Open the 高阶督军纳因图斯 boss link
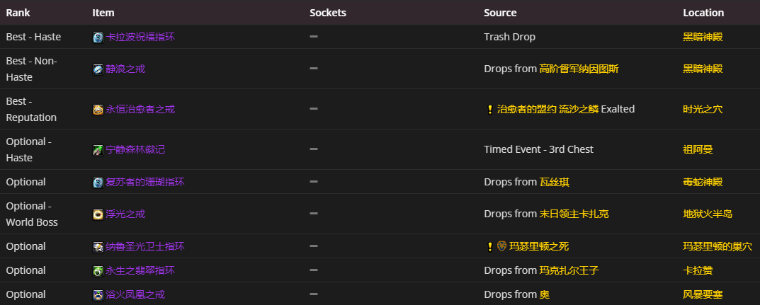 tap(579, 69)
